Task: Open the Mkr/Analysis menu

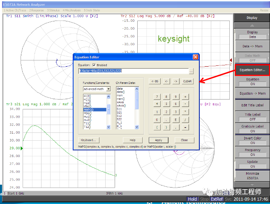Action: [x=72, y=10]
